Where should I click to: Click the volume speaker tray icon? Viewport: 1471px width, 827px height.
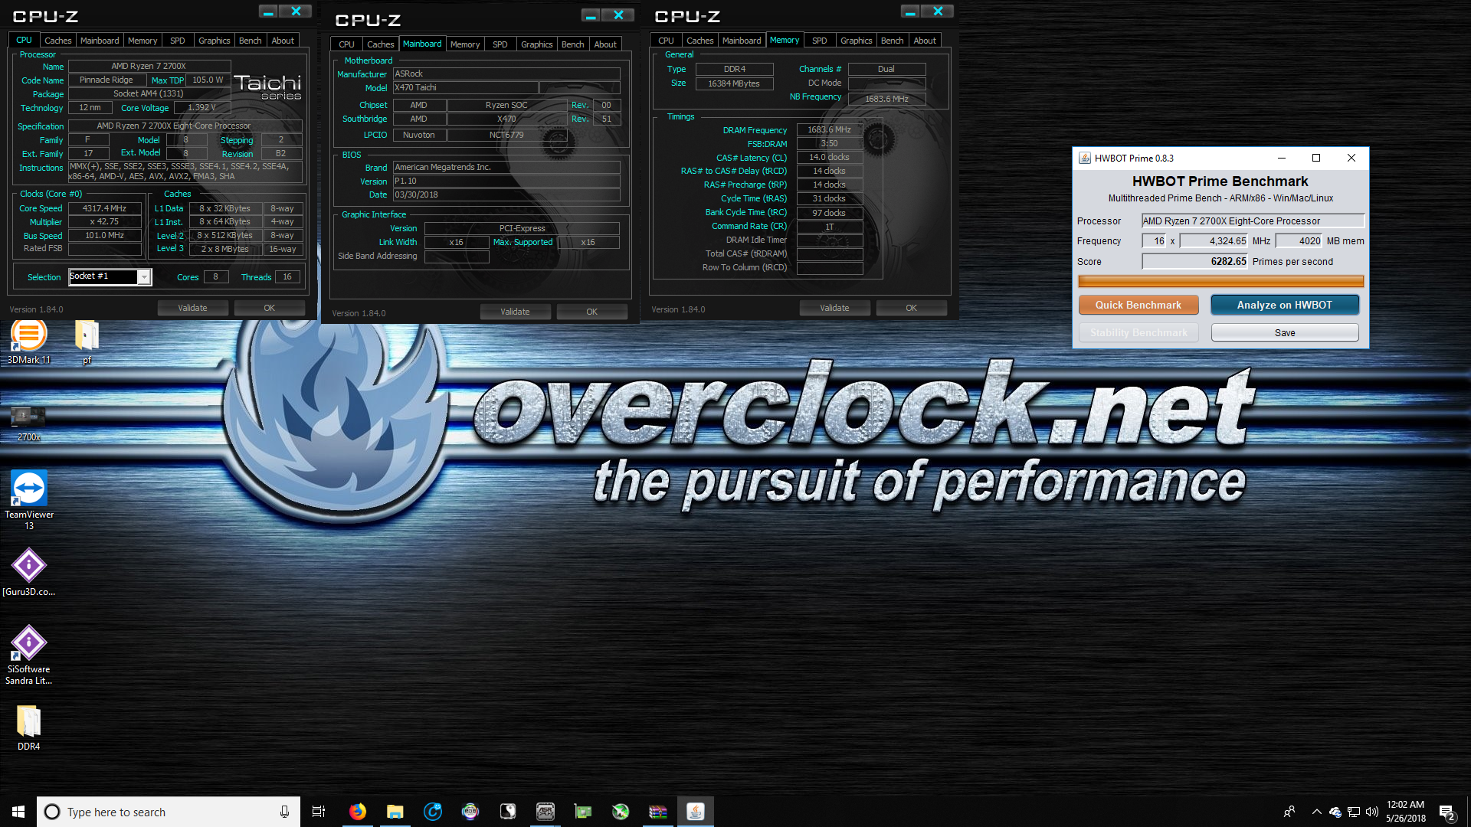click(x=1371, y=812)
